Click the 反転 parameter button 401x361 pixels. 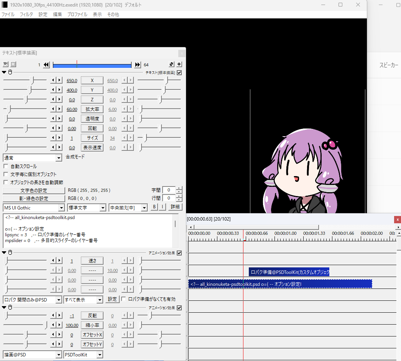coord(92,315)
